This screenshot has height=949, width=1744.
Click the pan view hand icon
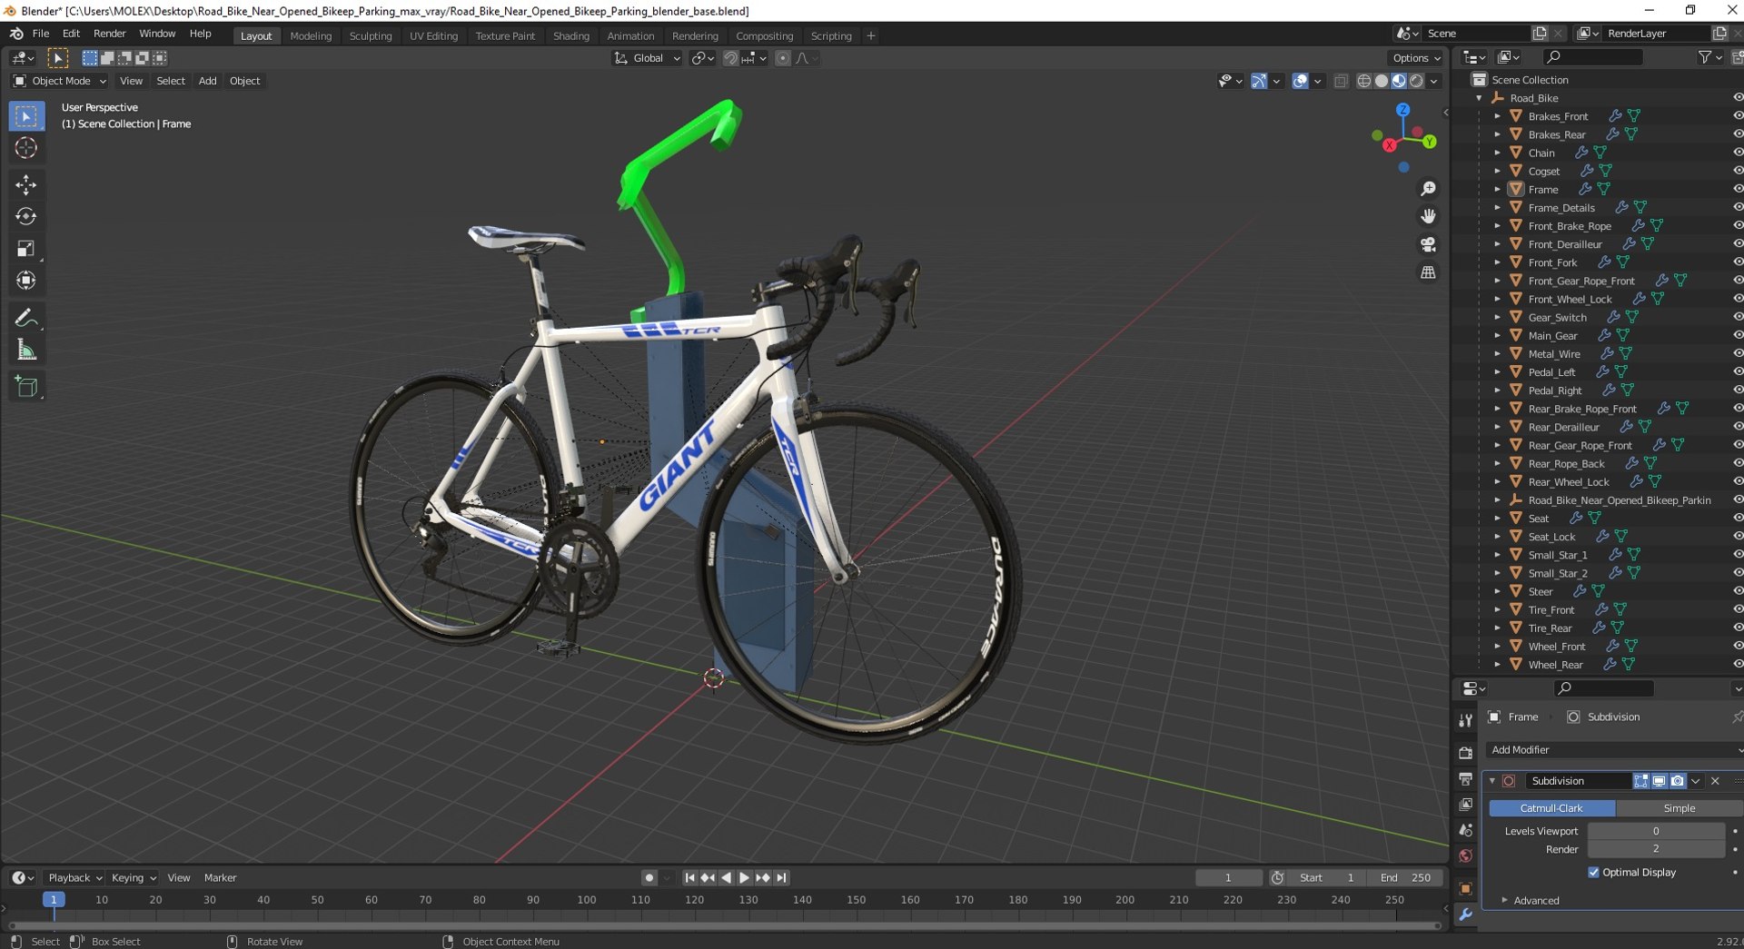[x=1428, y=216]
